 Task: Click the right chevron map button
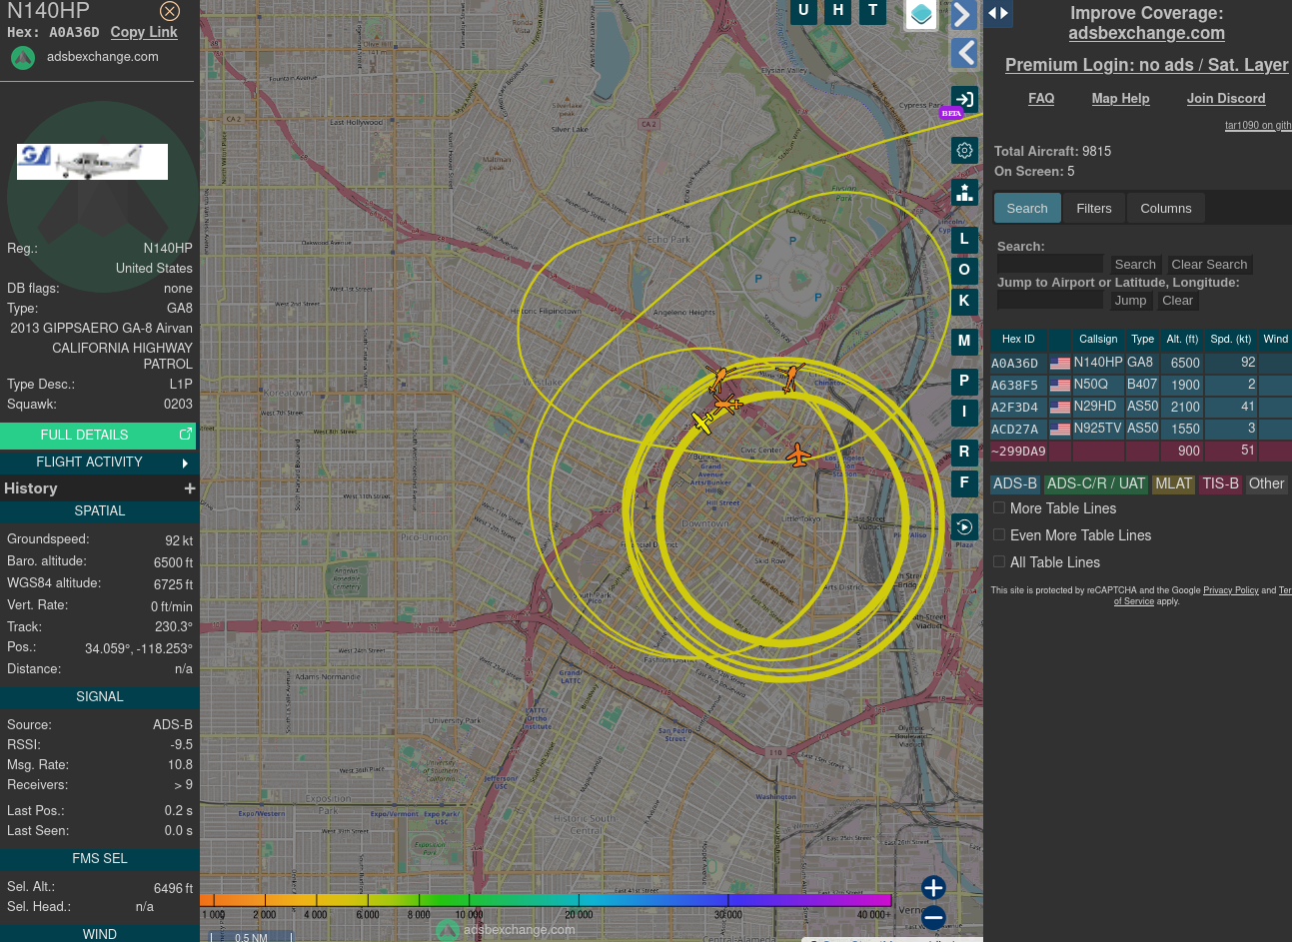point(963,15)
